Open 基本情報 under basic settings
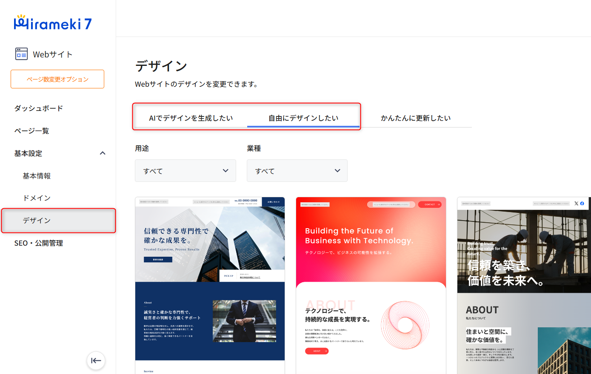591x374 pixels. point(37,176)
